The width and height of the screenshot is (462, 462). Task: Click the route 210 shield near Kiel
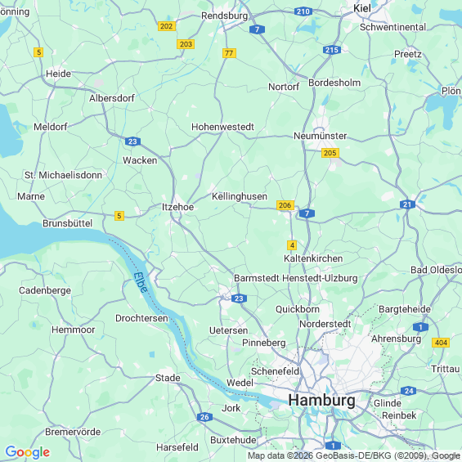click(x=303, y=11)
